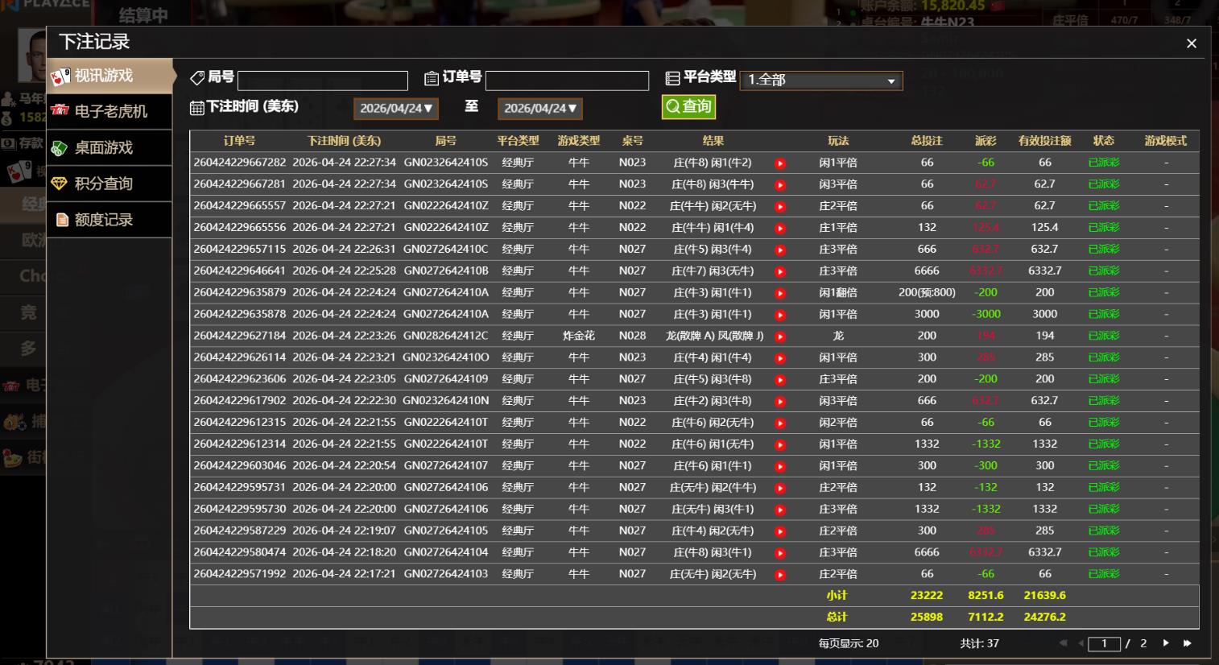The image size is (1219, 665).
Task: Click bet amount 200(预:800)
Action: 927,292
